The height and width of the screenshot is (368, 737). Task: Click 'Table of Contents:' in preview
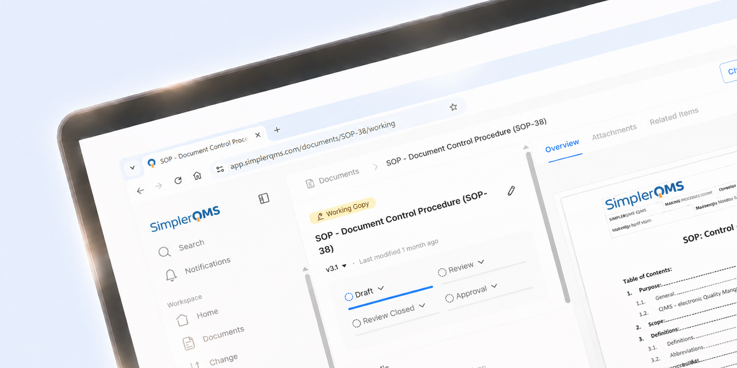[x=647, y=275]
